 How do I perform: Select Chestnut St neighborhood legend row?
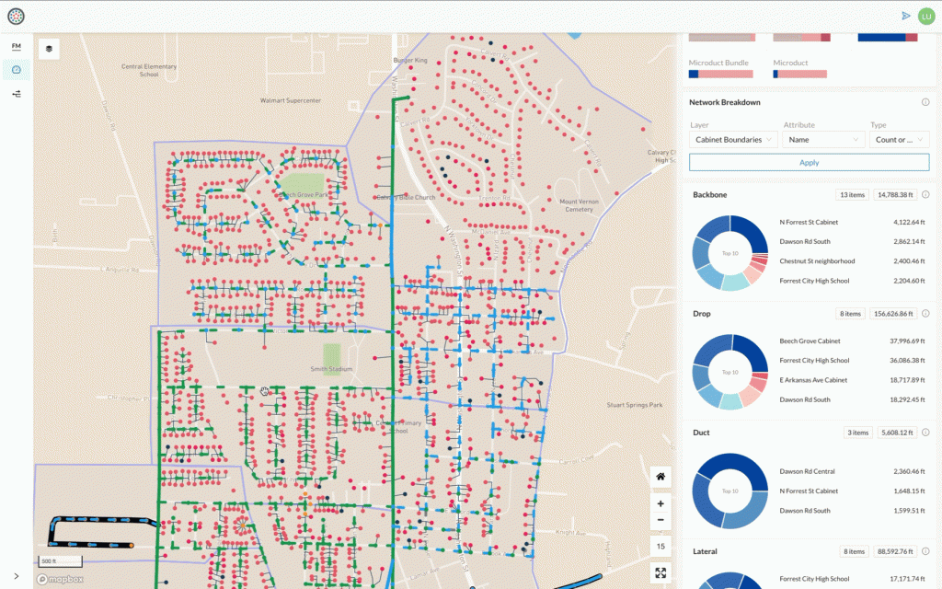click(852, 261)
